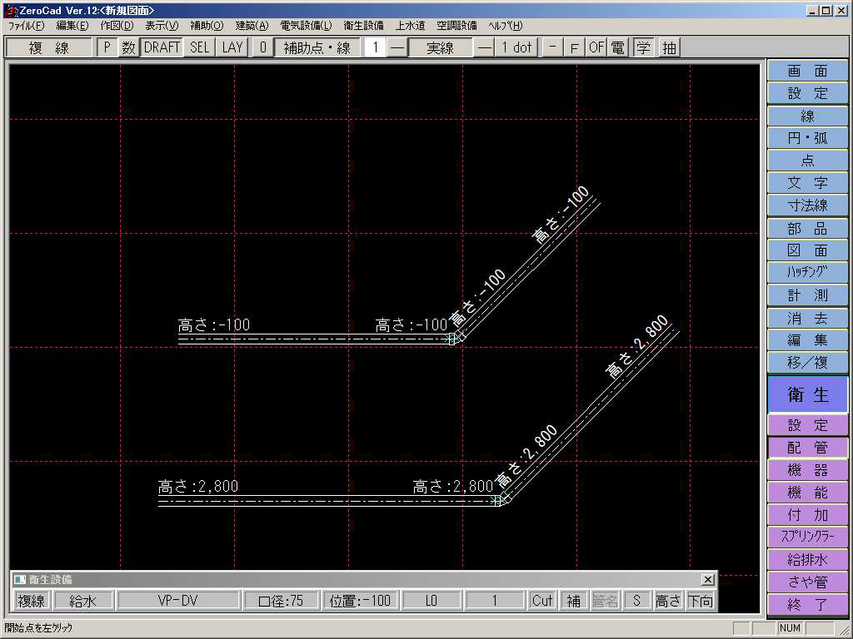Image resolution: width=853 pixels, height=639 pixels.
Task: Select the 機器 equipment button
Action: pyautogui.click(x=807, y=470)
